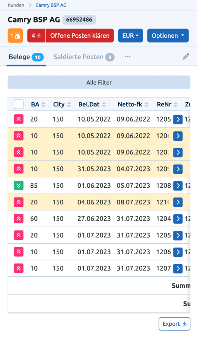Click the Export button
Viewport: 197px width, 356px height.
(x=175, y=324)
